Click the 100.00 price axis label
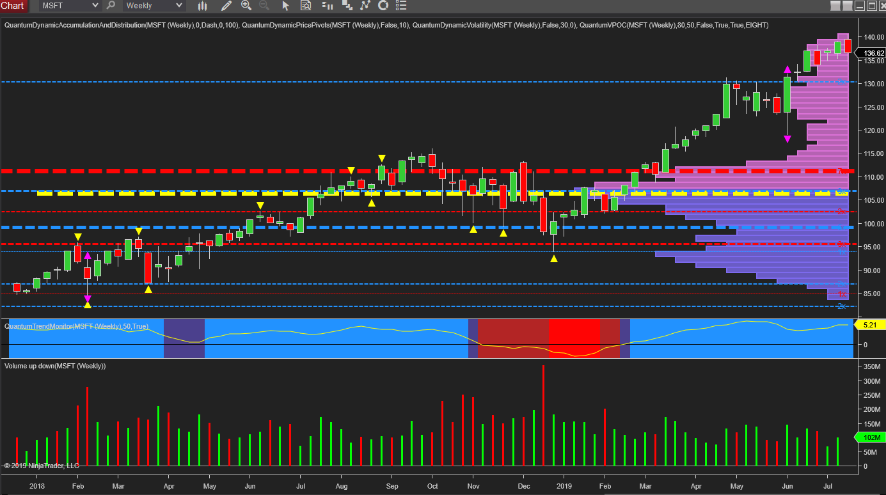 click(873, 224)
